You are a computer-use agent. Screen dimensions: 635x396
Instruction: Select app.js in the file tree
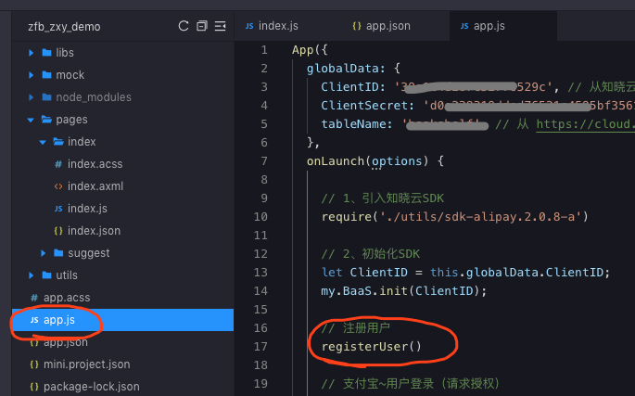point(122,320)
